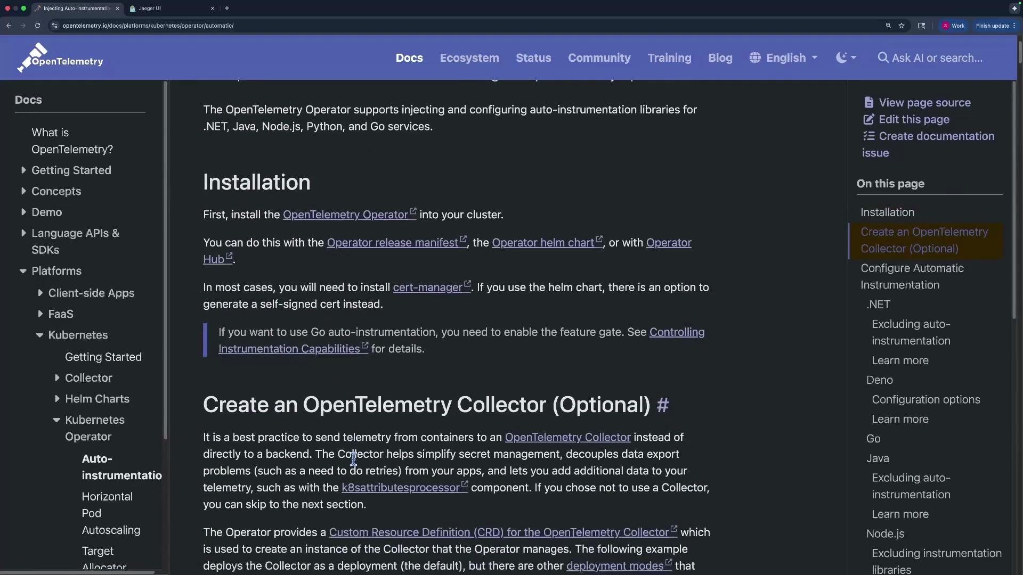This screenshot has width=1023, height=575.
Task: Open What is OpenTelemetry? page
Action: (x=72, y=141)
